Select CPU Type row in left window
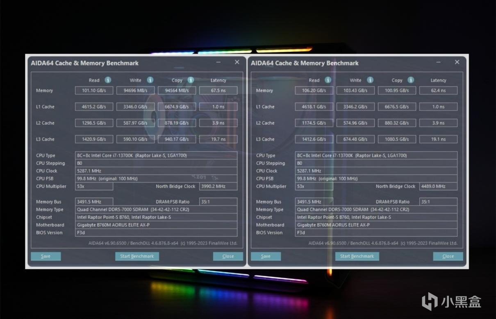The width and height of the screenshot is (496, 319). coord(156,155)
